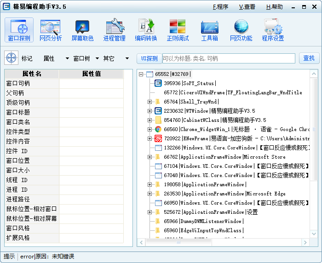Screen dimensions: 322x263
Task: Open the H.帮助 menu
Action: coord(274,7)
